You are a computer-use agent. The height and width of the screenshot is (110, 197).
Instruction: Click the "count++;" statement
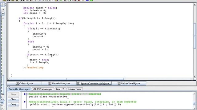click(38, 36)
